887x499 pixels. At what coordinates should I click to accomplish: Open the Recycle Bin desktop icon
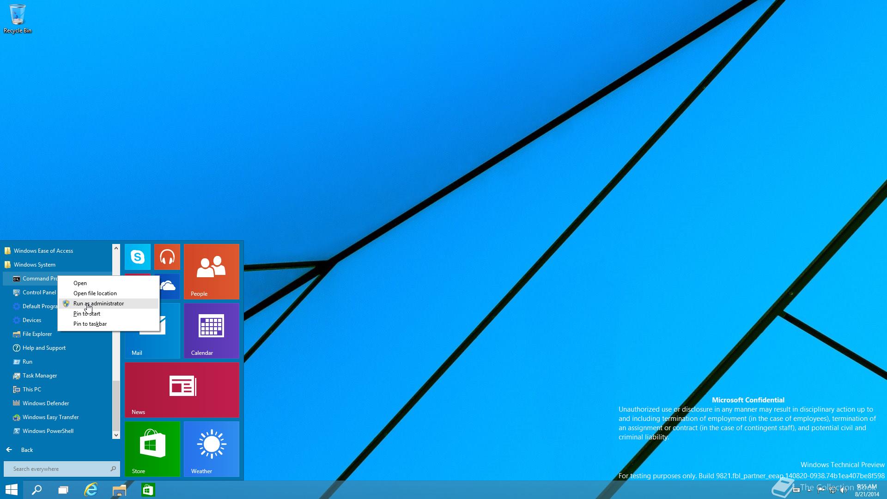(x=18, y=18)
